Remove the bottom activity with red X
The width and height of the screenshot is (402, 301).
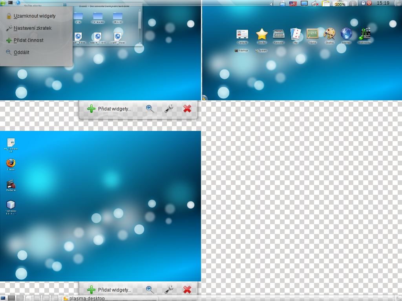187,290
